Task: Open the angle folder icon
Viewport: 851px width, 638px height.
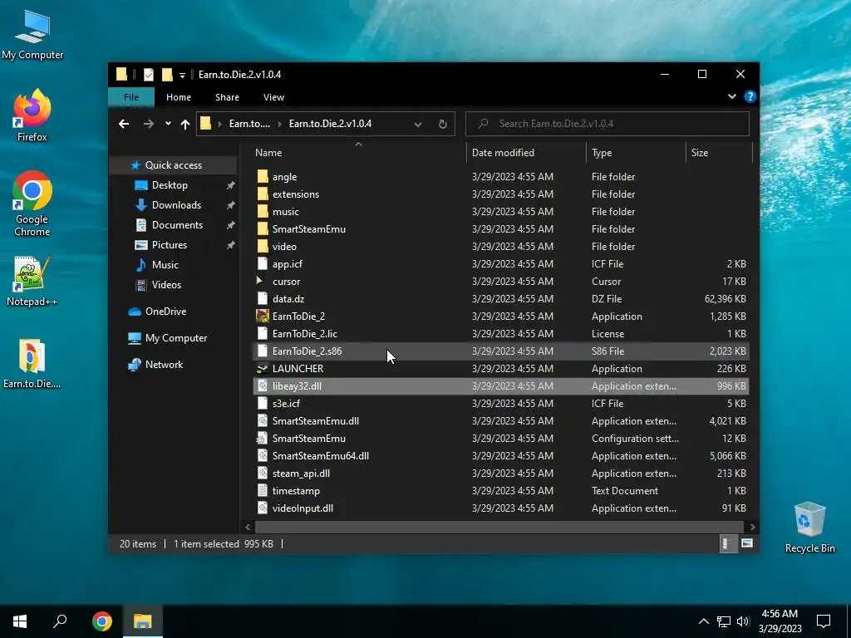Action: (x=263, y=176)
